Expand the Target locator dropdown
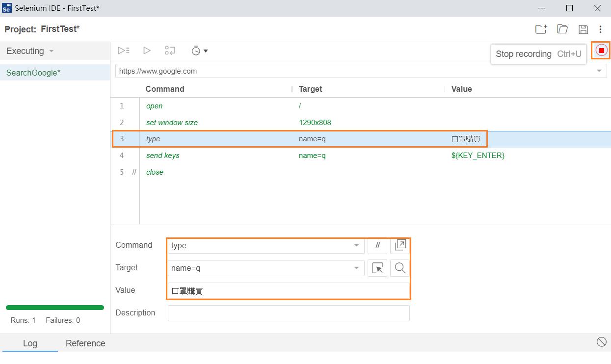Viewport: 611px width, 364px height. coord(357,268)
